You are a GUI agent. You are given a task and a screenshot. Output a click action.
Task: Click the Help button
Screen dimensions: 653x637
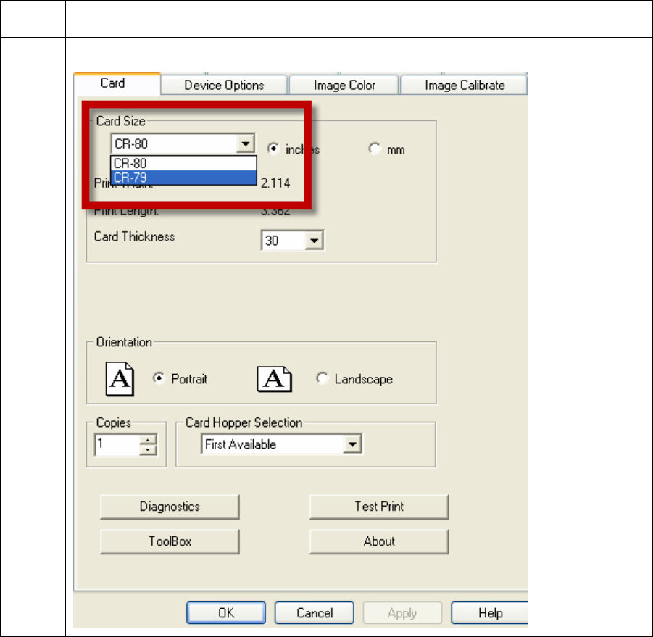click(x=490, y=612)
